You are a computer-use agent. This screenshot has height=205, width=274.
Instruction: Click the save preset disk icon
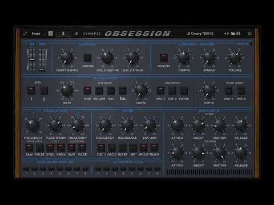[x=238, y=34]
